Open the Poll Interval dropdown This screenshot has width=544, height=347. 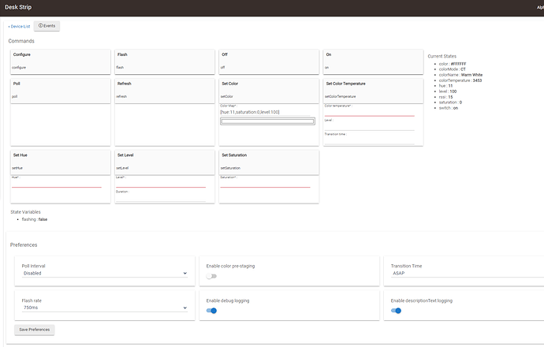pos(105,274)
